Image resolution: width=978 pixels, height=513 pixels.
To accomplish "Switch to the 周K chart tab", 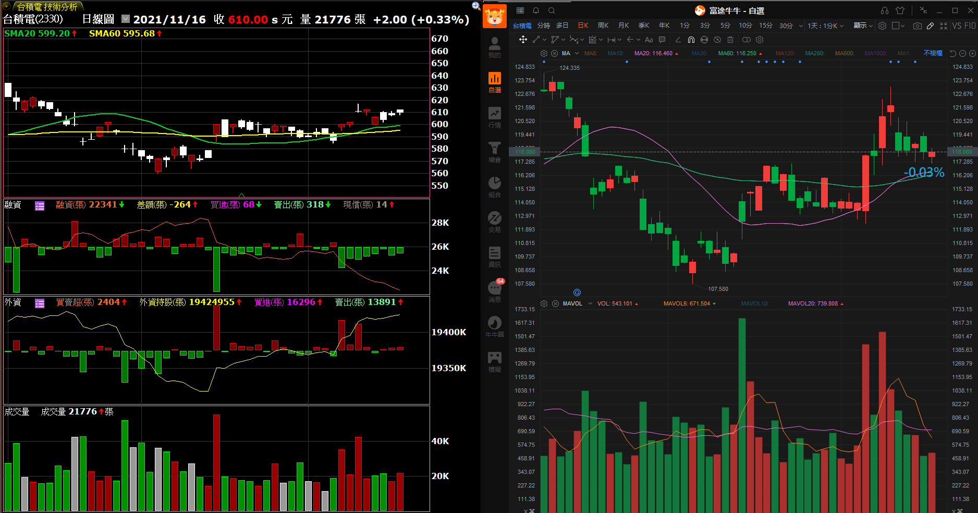I will [603, 26].
